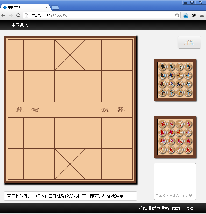Screen dimensions: 206x214
Task: Select the first black 相 elephant piece
Action: [x=162, y=75]
